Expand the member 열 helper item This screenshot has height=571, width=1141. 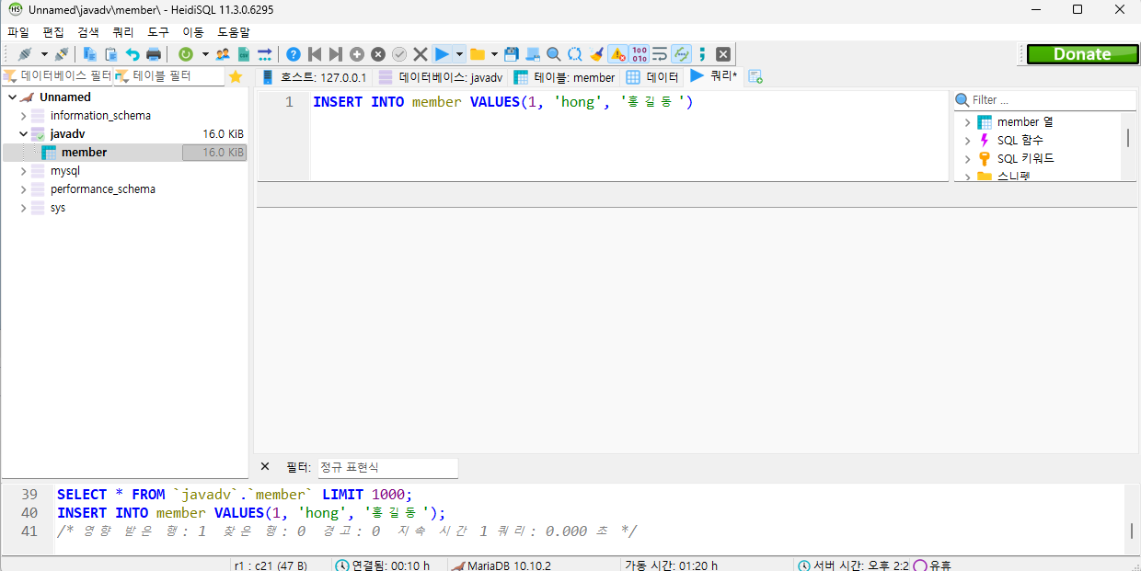coord(967,122)
